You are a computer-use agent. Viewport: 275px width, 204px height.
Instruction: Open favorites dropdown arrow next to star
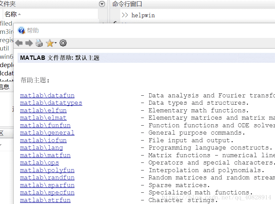tap(55, 43)
